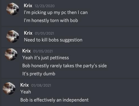Select message "Bob is effectively an independent"
139x106 pixels.
54,100
